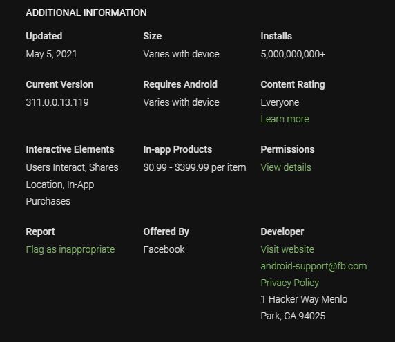395x342 pixels.
Task: Open the Privacy Policy link
Action: 290,283
